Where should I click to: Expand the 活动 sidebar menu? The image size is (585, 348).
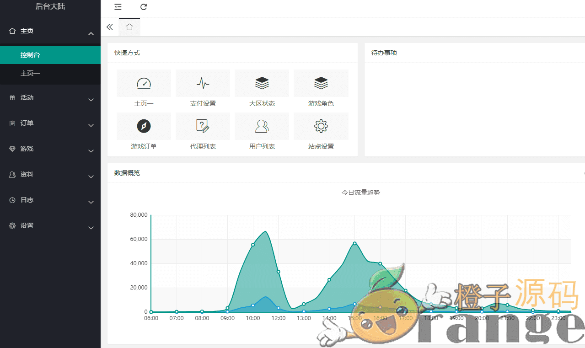coord(50,98)
